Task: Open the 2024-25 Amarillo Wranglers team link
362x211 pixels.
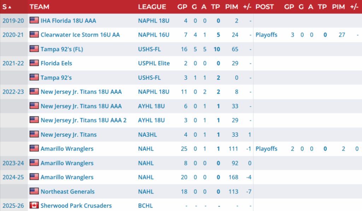Action: [67, 177]
